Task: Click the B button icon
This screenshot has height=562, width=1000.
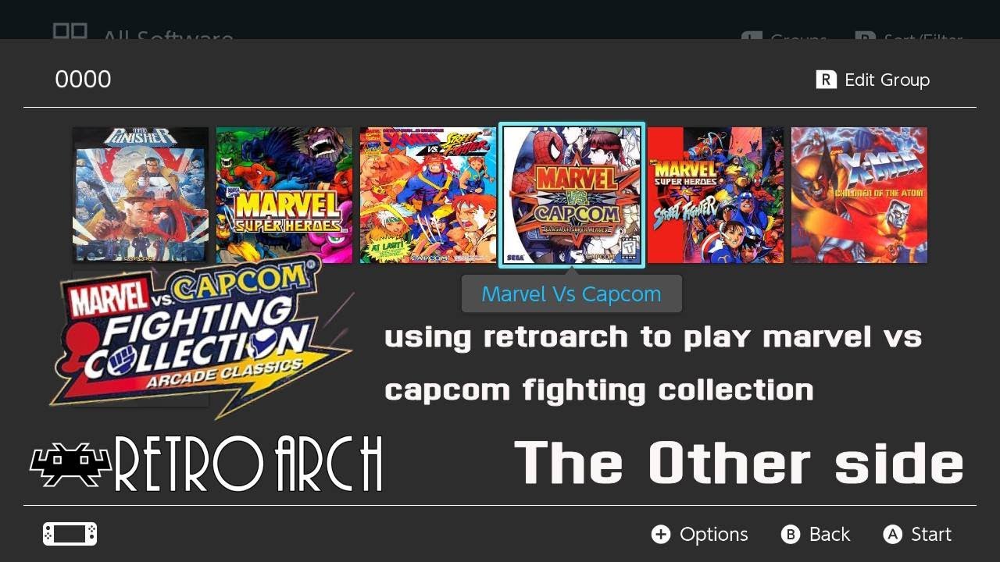Action: (x=791, y=534)
